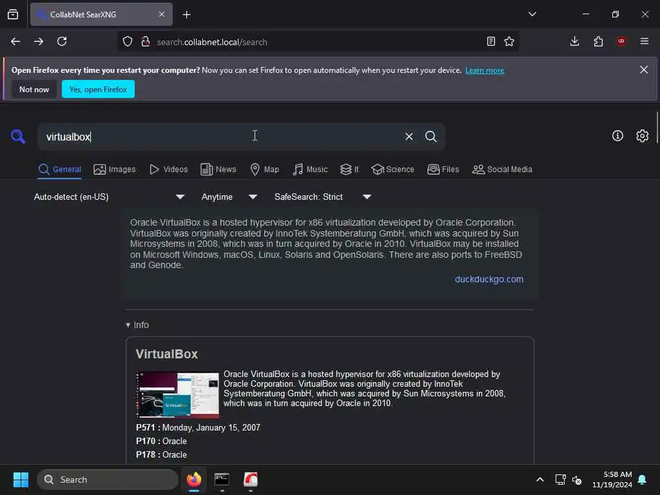Open the extensions puzzle icon

(x=598, y=41)
